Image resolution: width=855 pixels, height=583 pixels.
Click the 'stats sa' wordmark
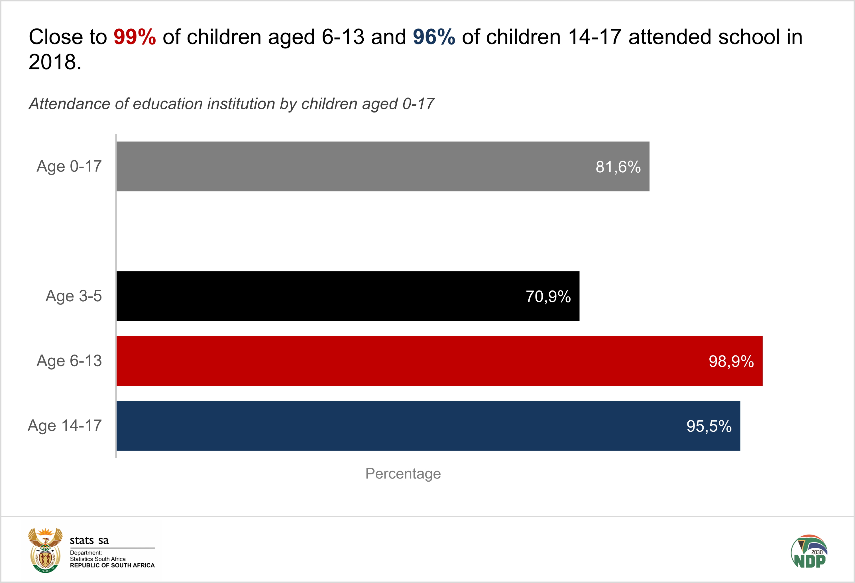[89, 540]
